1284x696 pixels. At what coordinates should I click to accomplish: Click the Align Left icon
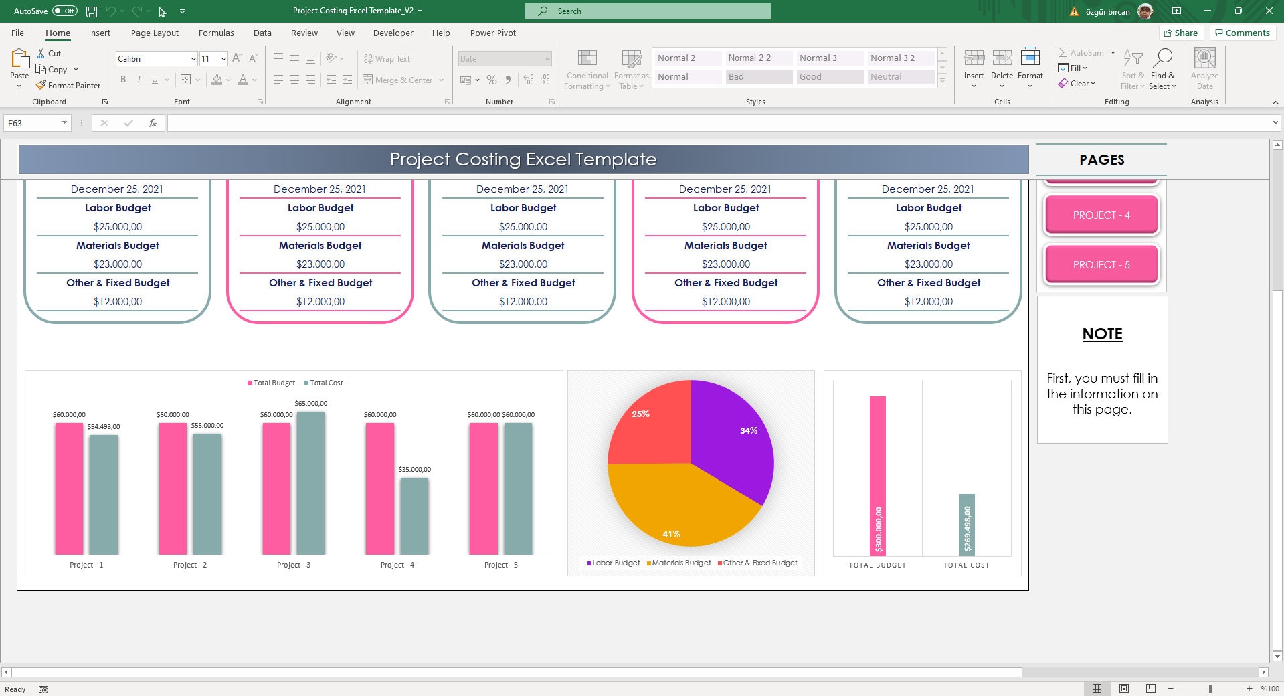[x=278, y=80]
